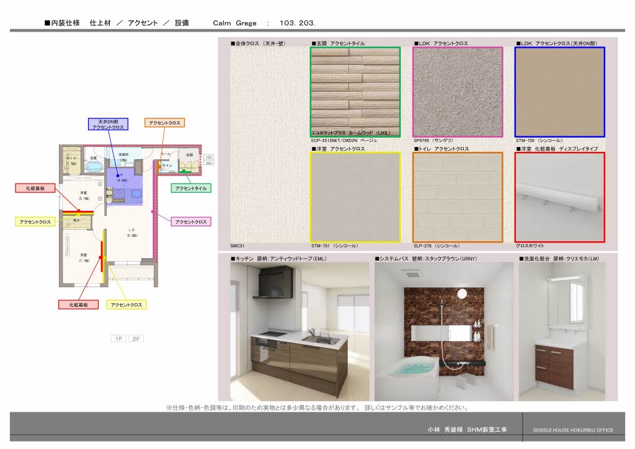Click the 103 room number box

pos(208,158)
